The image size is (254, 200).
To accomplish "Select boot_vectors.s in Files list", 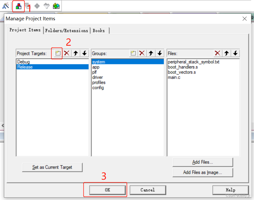I will tap(203, 72).
